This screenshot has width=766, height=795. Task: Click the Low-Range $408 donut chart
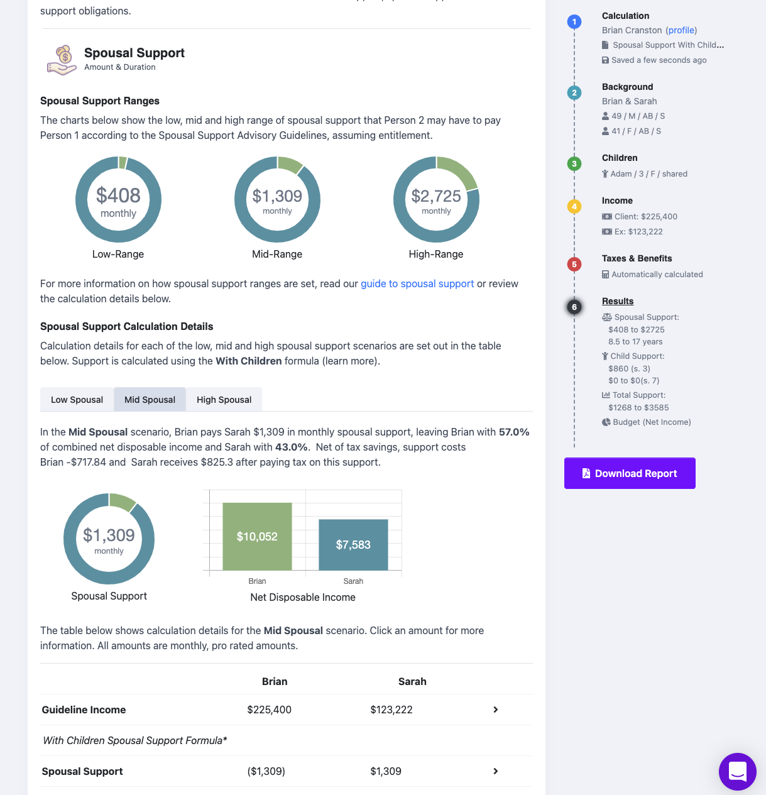click(x=118, y=199)
